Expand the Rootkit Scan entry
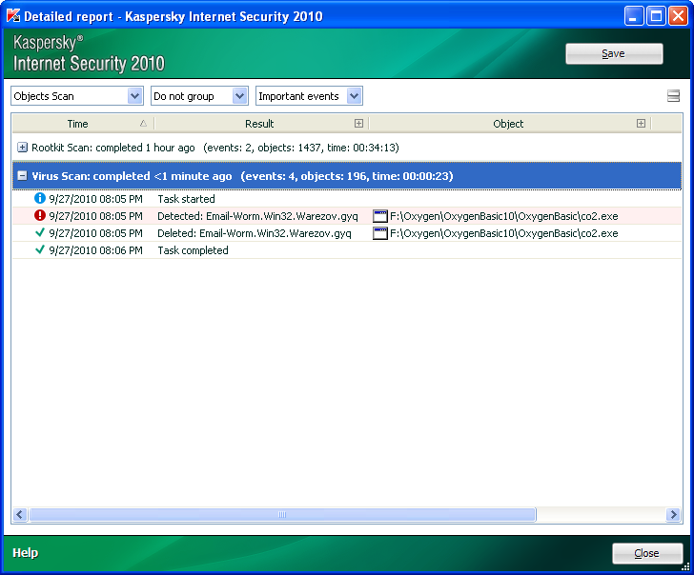Screen dimensions: 694x575 tap(22, 148)
